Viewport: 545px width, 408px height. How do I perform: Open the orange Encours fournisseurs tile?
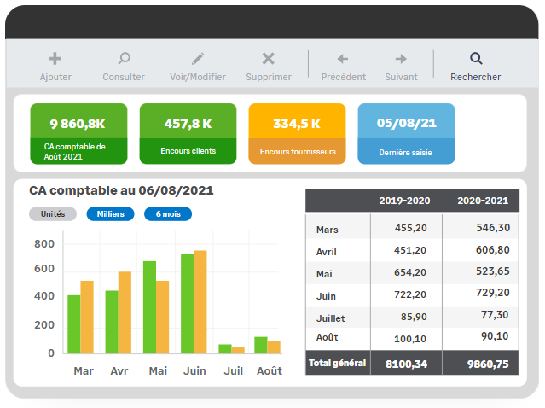click(x=297, y=134)
